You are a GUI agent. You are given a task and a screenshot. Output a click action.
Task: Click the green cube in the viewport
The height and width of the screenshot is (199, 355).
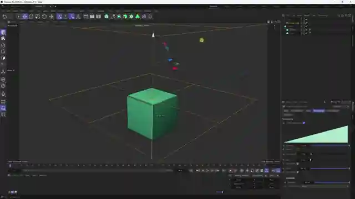pyautogui.click(x=152, y=113)
